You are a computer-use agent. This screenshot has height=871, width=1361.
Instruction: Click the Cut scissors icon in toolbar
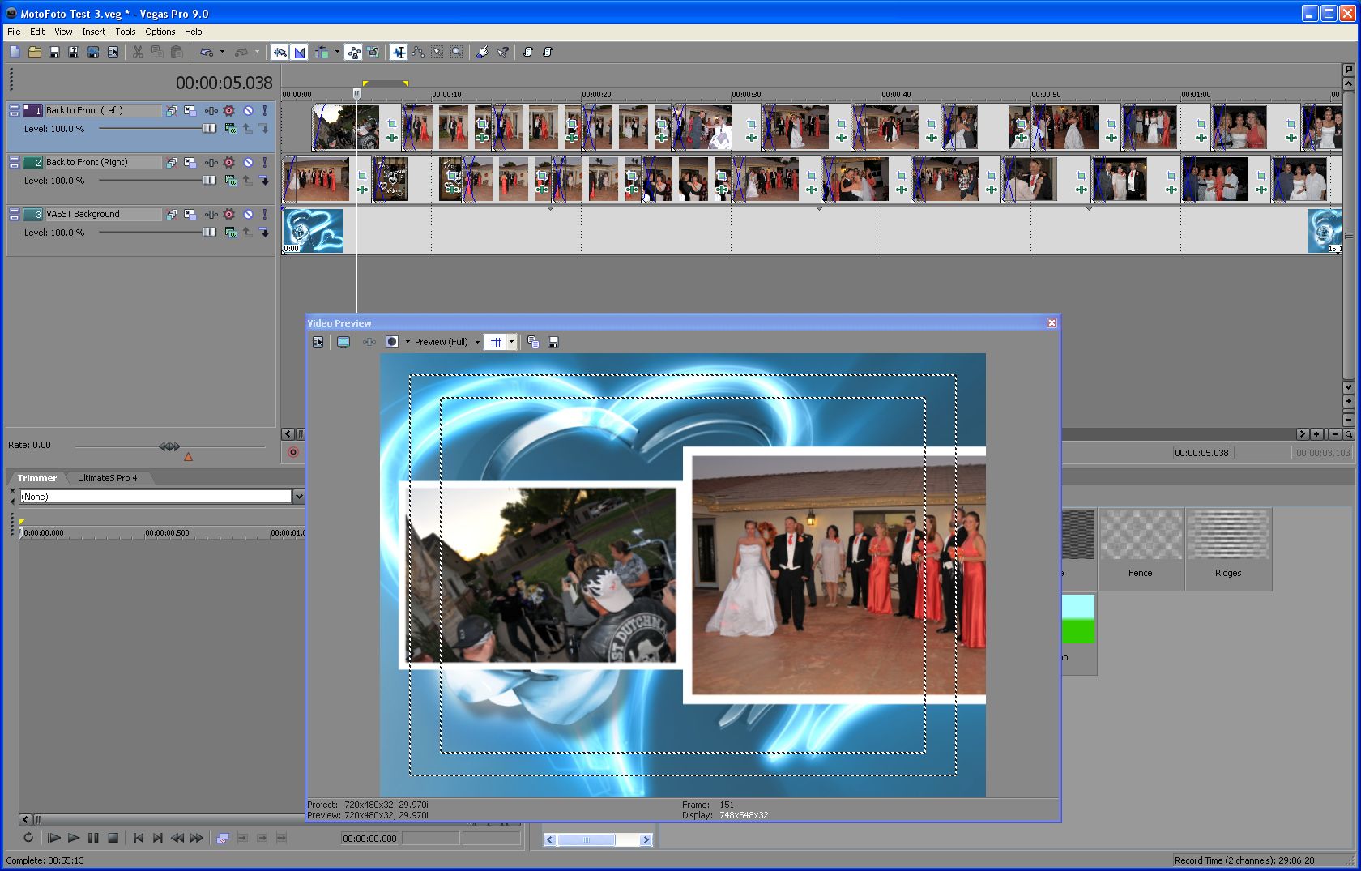[138, 52]
